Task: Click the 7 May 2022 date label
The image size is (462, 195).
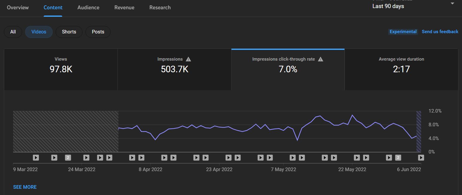Action: [283, 169]
